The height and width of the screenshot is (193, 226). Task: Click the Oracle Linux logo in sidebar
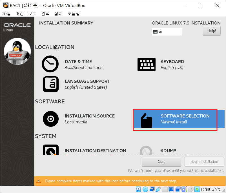(17, 27)
